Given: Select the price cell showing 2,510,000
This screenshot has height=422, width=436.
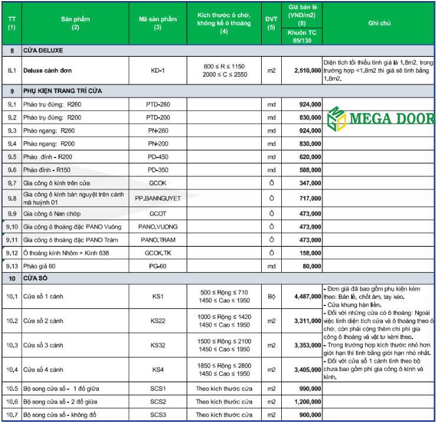Looking at the screenshot, I should click(x=302, y=70).
